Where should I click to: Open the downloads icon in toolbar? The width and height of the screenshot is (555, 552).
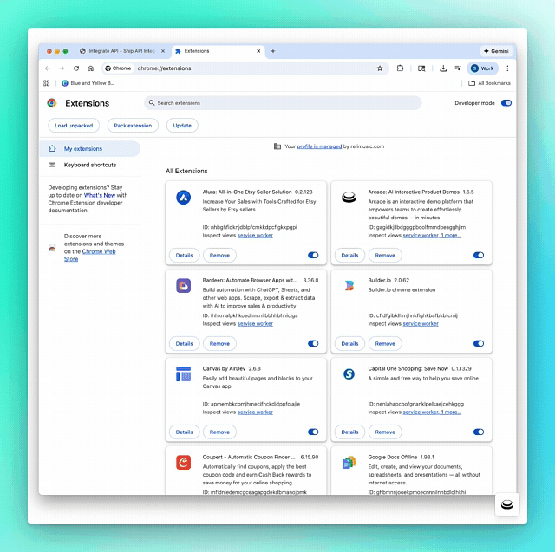pyautogui.click(x=443, y=68)
